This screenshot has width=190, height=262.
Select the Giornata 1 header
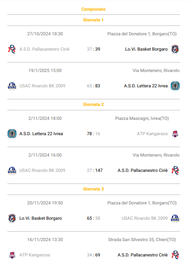click(93, 20)
